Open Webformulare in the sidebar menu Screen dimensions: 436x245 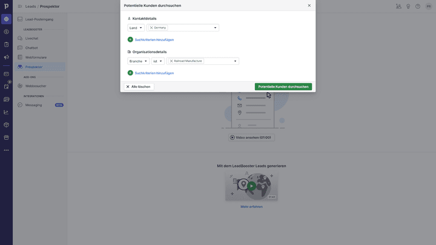click(x=36, y=57)
